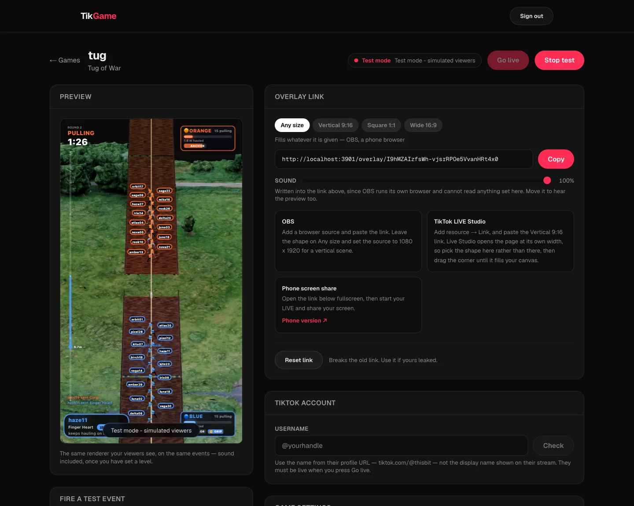634x506 pixels.
Task: Click the red Test mode status dot
Action: pos(356,60)
